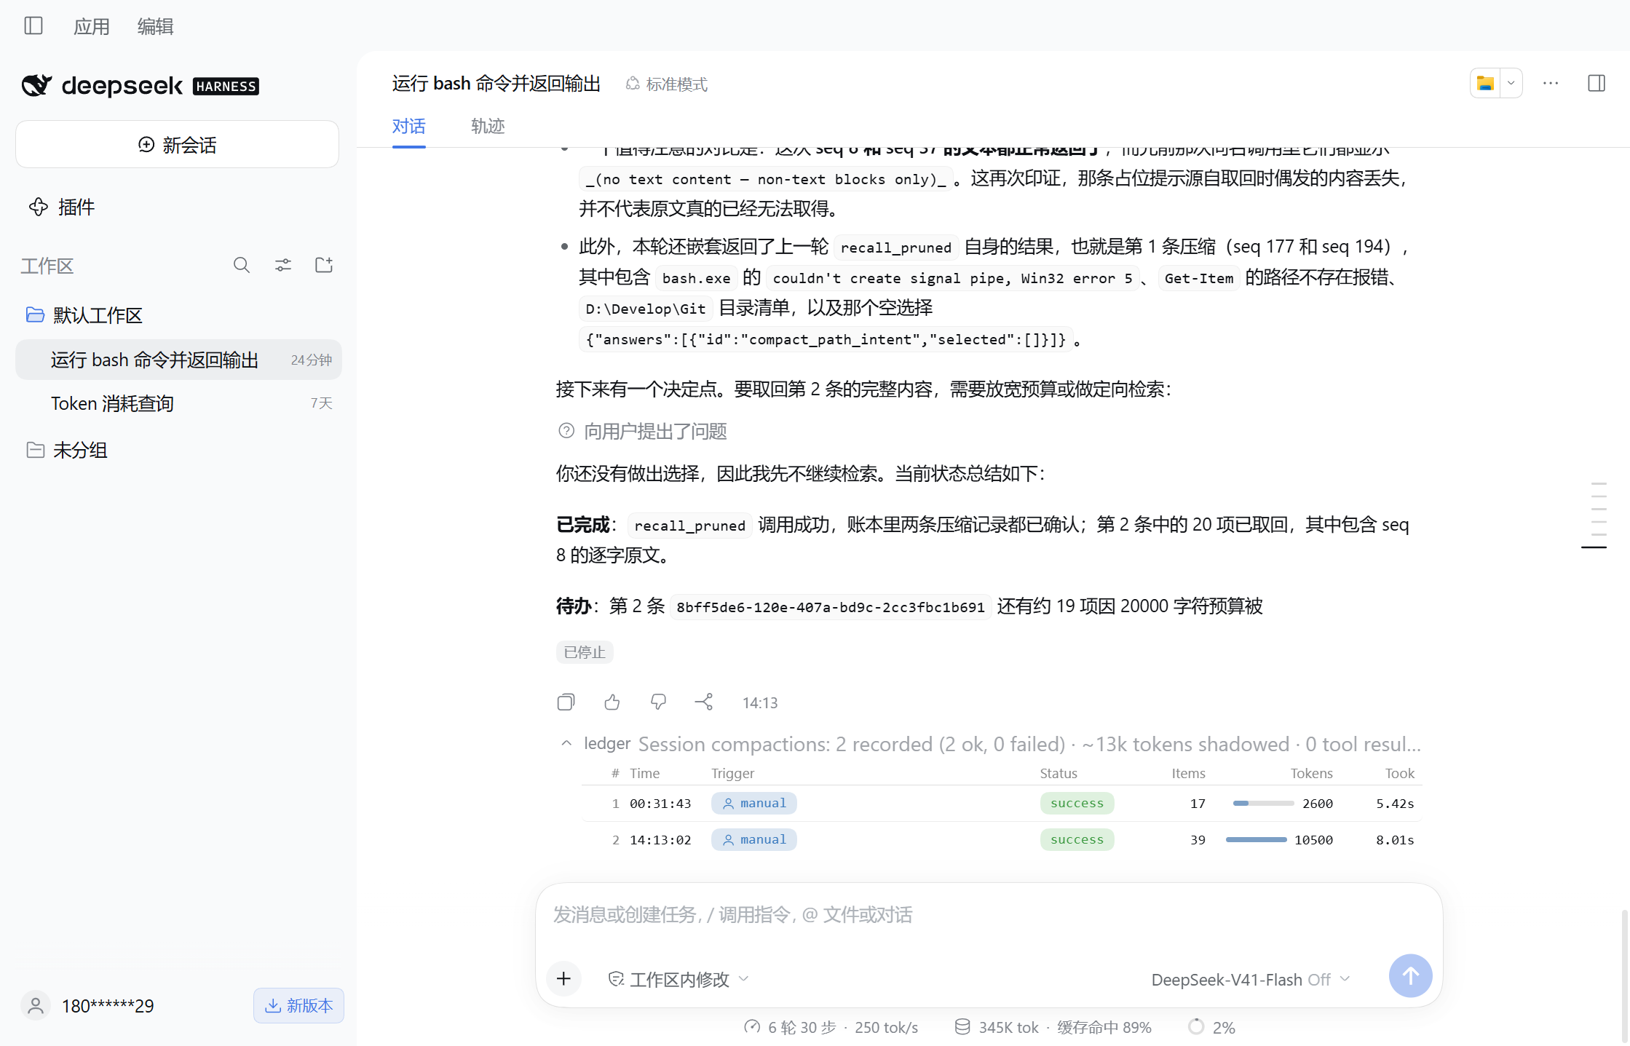Click the token progress bar for 2600
Image resolution: width=1630 pixels, height=1046 pixels.
[1263, 804]
